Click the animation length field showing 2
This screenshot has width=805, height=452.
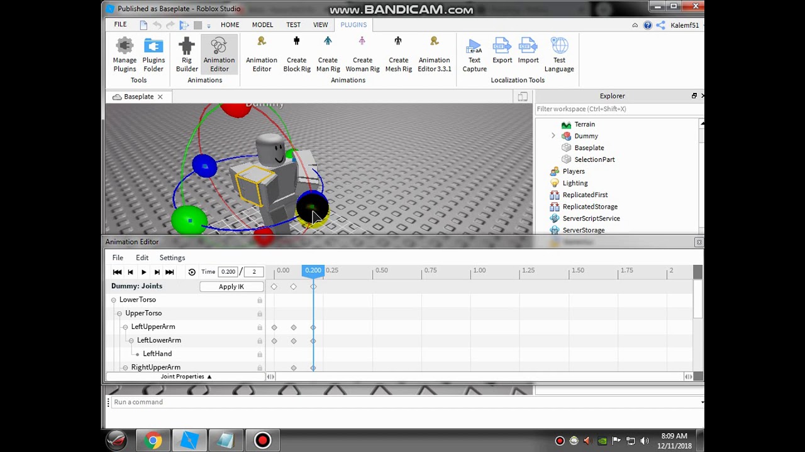tap(254, 272)
